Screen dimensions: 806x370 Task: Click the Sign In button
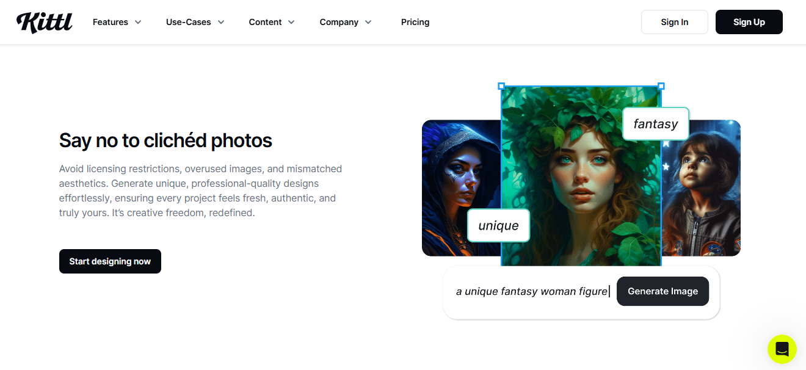click(x=674, y=22)
